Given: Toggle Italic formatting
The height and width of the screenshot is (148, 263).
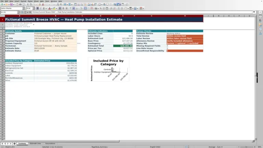Looking at the screenshot, I should (x=41, y=8).
